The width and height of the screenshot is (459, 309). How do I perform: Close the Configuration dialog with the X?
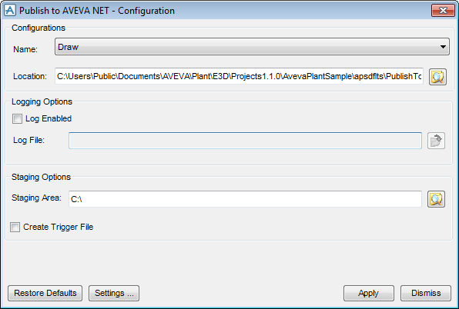coord(443,11)
